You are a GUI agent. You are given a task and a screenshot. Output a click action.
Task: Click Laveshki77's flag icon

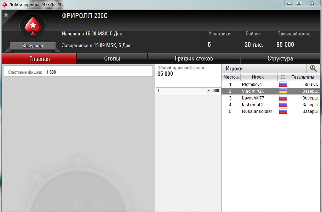[x=283, y=98]
